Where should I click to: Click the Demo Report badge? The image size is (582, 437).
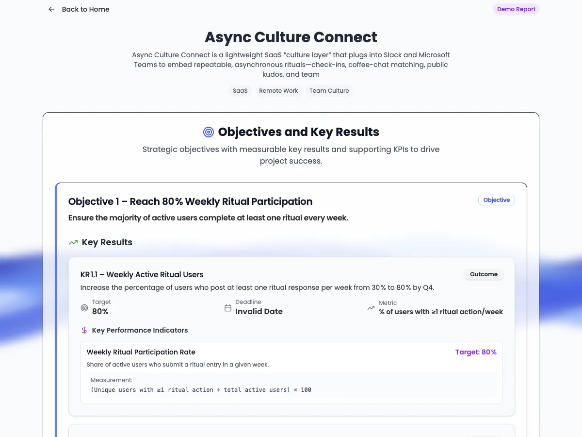pyautogui.click(x=516, y=9)
